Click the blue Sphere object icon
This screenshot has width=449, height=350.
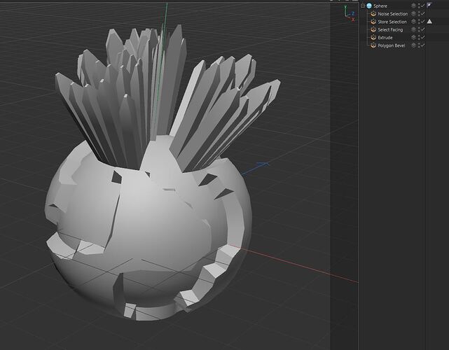pyautogui.click(x=369, y=6)
